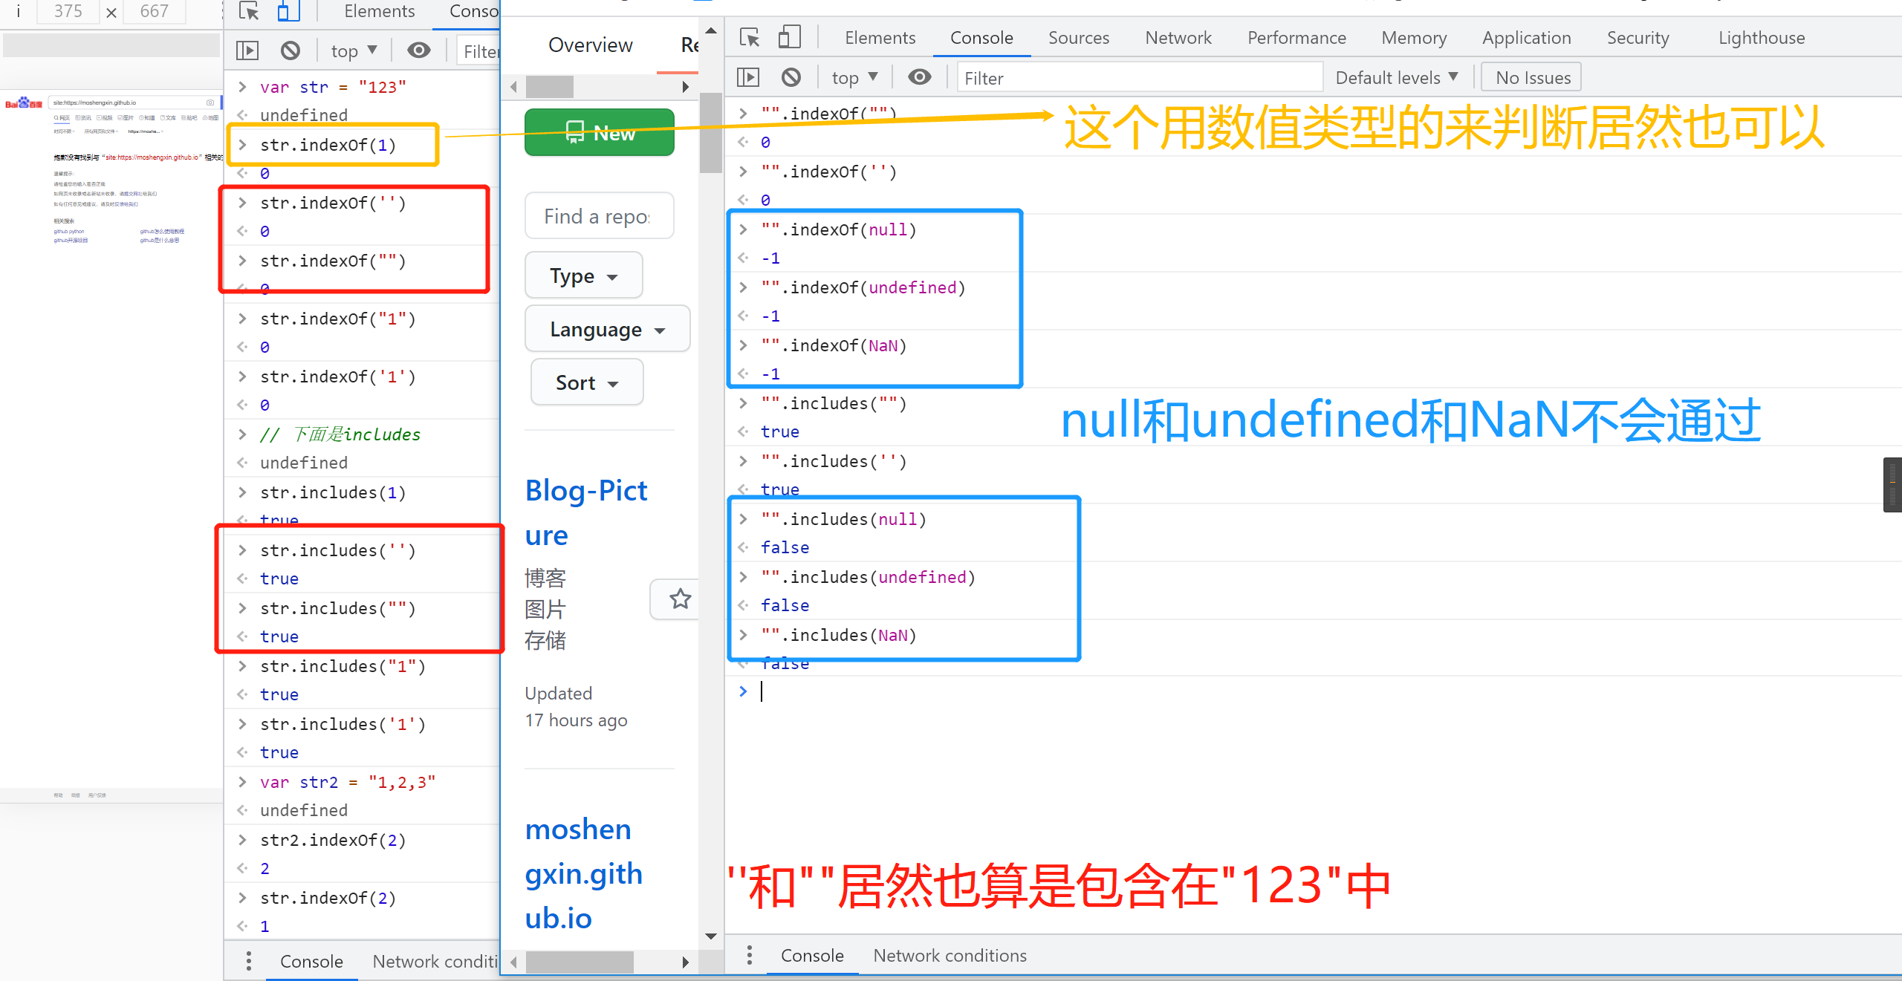Click clear console icon in right panel
The height and width of the screenshot is (981, 1902).
[791, 77]
